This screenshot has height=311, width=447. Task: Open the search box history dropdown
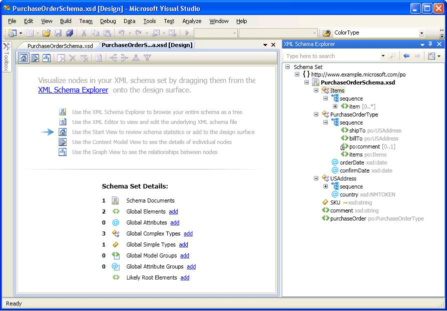pyautogui.click(x=383, y=56)
